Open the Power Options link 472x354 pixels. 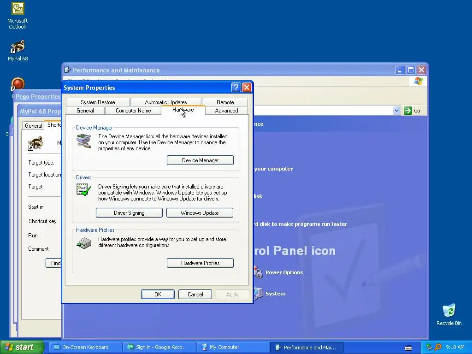[x=284, y=272]
